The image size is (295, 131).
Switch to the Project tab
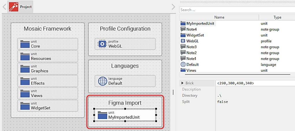click(20, 7)
